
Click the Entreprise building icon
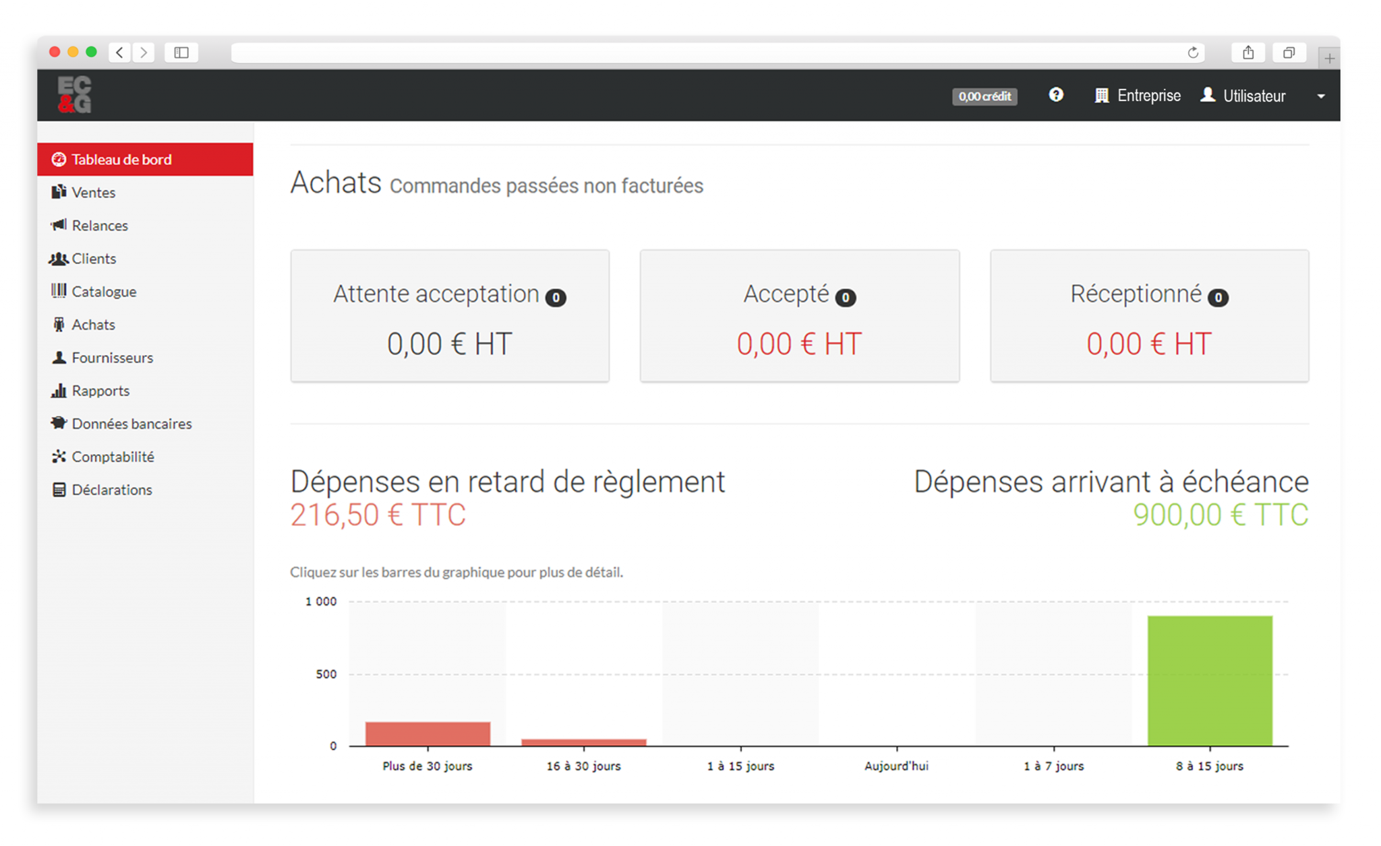(x=1102, y=96)
